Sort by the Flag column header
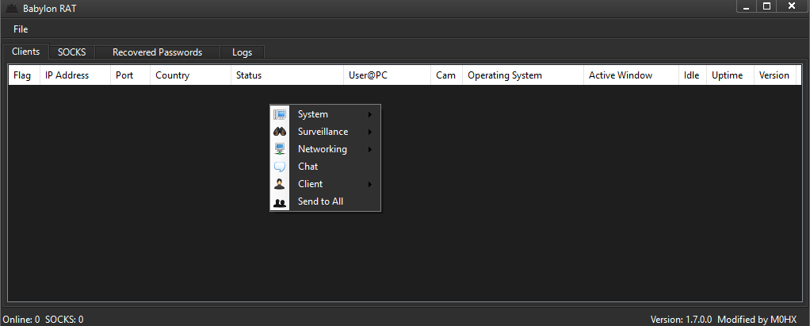The height and width of the screenshot is (326, 810). (x=25, y=75)
